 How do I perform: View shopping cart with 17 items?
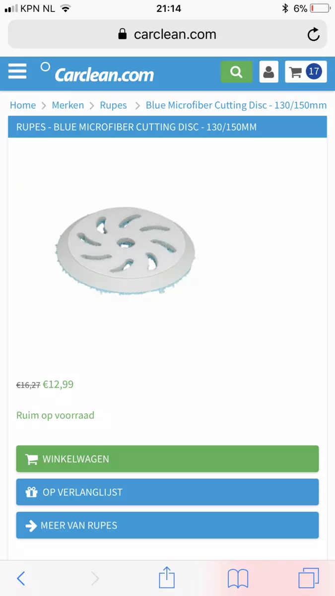(306, 72)
